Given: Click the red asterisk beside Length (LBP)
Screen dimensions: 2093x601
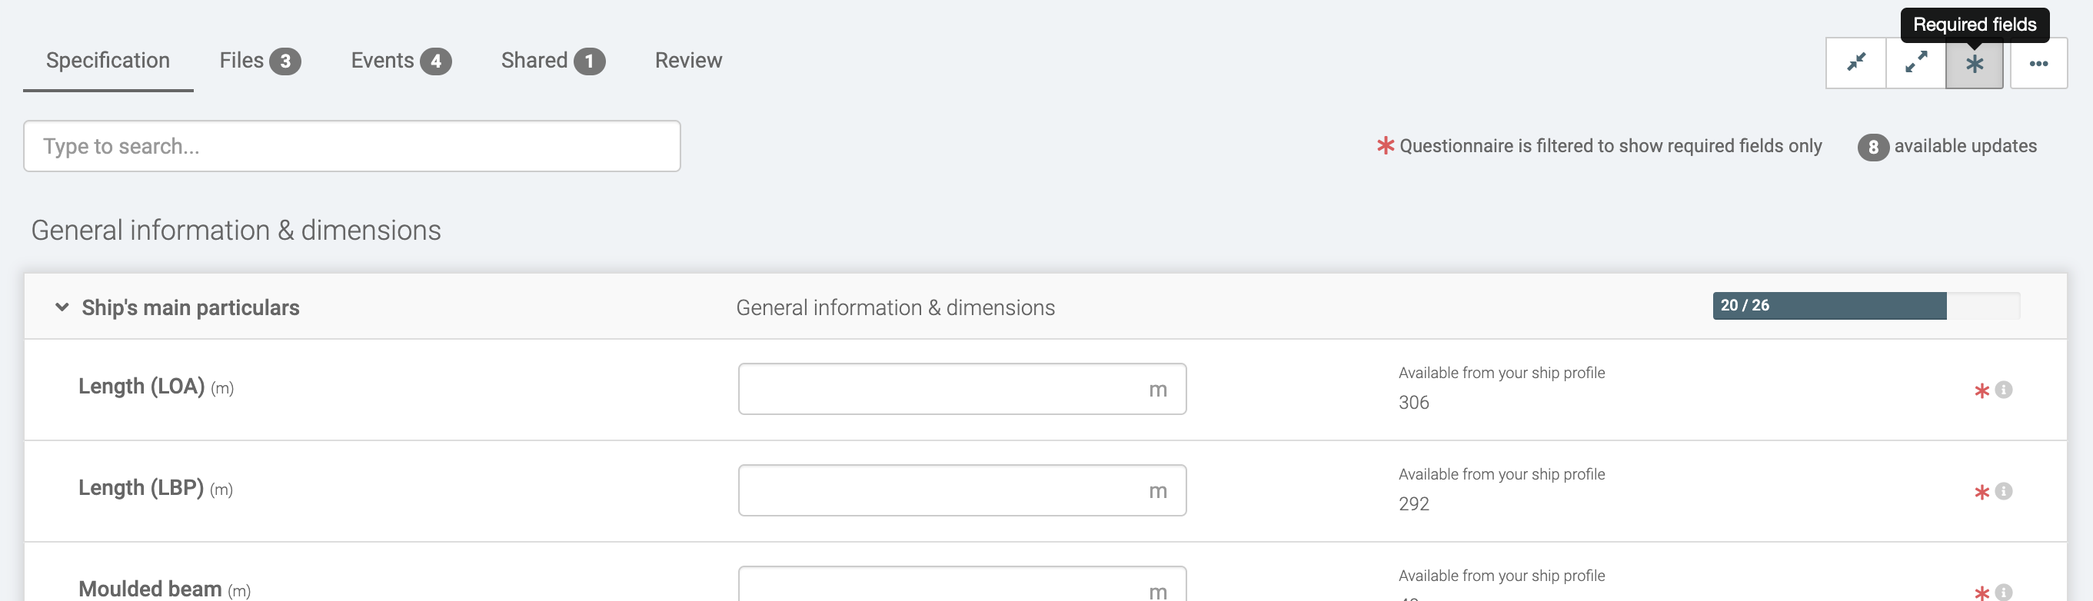Looking at the screenshot, I should [x=1982, y=492].
